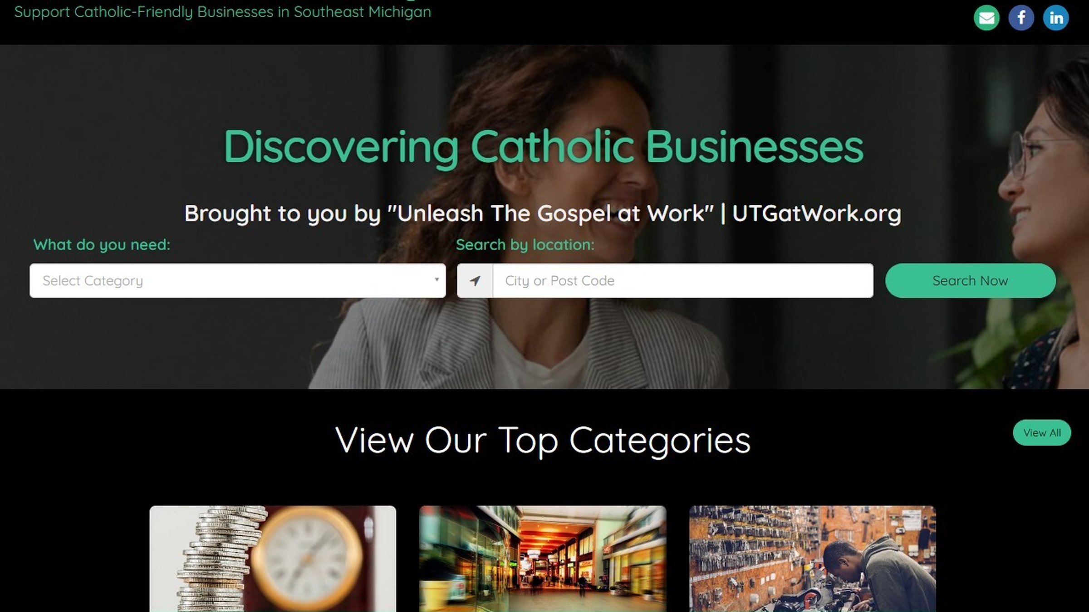Visit the Facebook page icon
This screenshot has width=1089, height=612.
pyautogui.click(x=1021, y=18)
